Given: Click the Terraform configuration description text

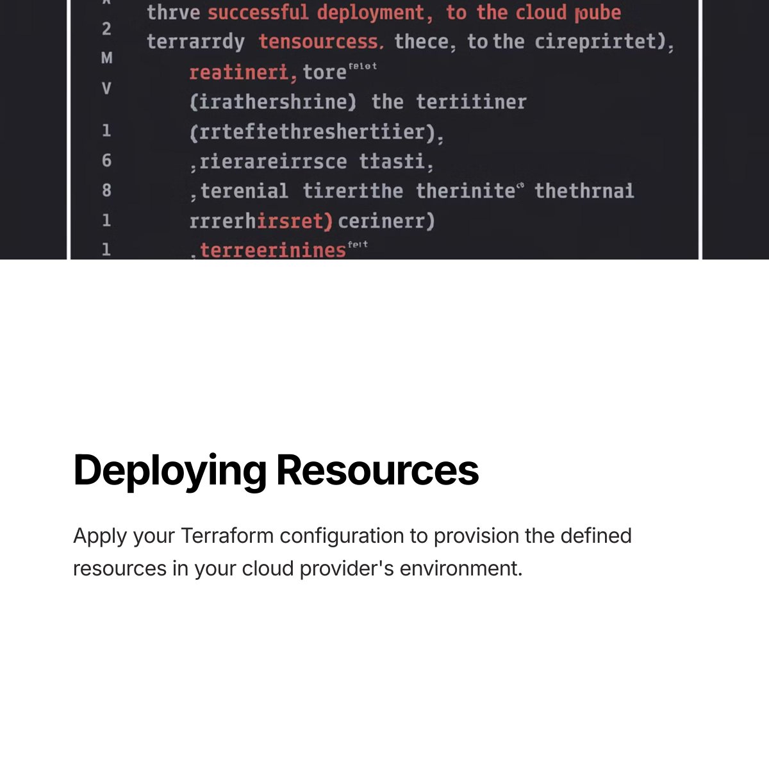Looking at the screenshot, I should (352, 552).
